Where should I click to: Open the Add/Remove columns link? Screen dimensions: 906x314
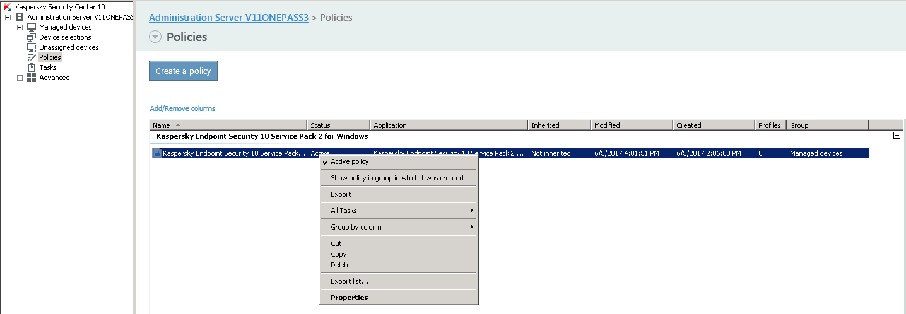pos(182,108)
